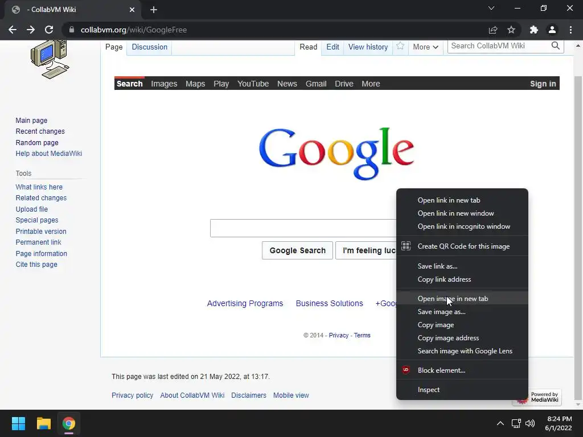Open the Windows Start menu
Screen dimensions: 583x437
coord(18,423)
